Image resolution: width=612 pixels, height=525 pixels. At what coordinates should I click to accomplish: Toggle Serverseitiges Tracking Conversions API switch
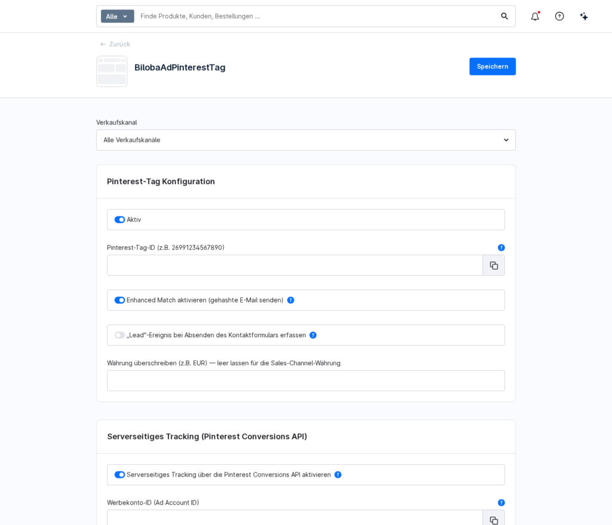click(120, 475)
